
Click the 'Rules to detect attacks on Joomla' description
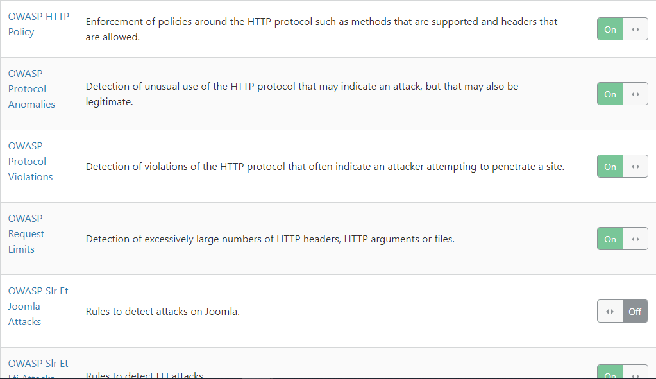click(x=162, y=312)
